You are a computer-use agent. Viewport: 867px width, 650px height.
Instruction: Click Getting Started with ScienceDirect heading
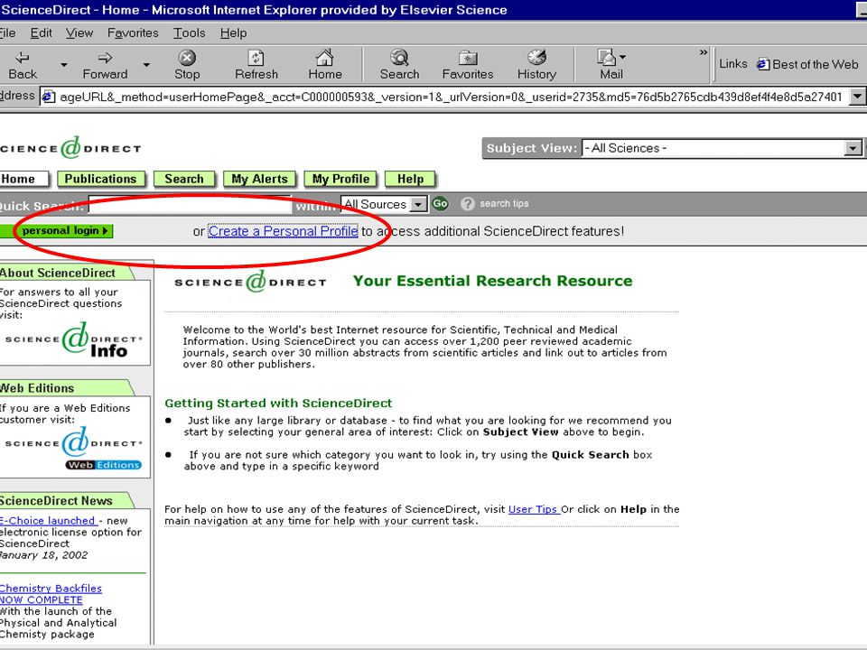pos(278,403)
